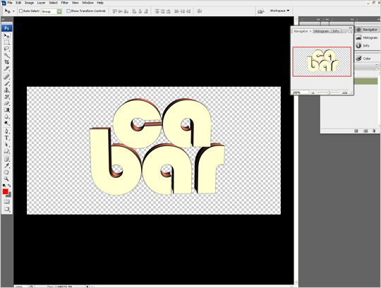Select the Move tool in the toolbox
Viewport: 381px width, 288px height.
tap(7, 36)
